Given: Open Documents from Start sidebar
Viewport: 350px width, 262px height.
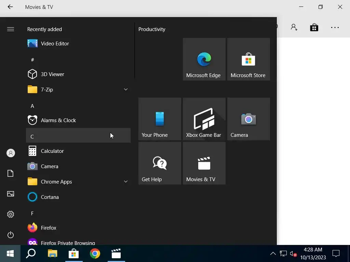Looking at the screenshot, I should [11, 173].
